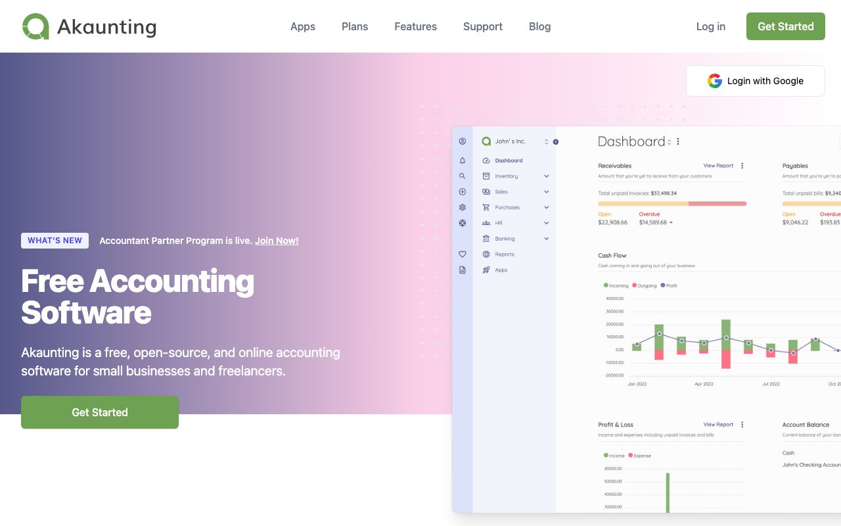This screenshot has height=526, width=841.
Task: Click the Akaunting wordmark in the header
Action: pos(106,27)
